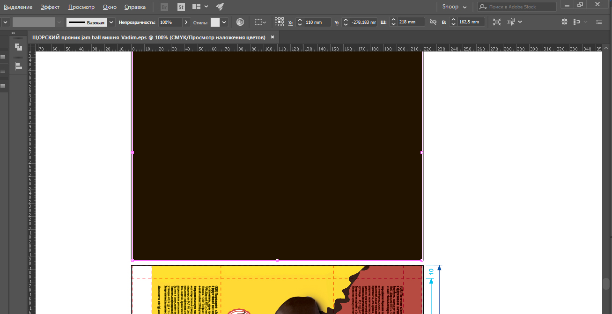Close the ЩОРСКИЙ пряник document tab
Viewport: 612px width, 314px height.
[x=273, y=37]
